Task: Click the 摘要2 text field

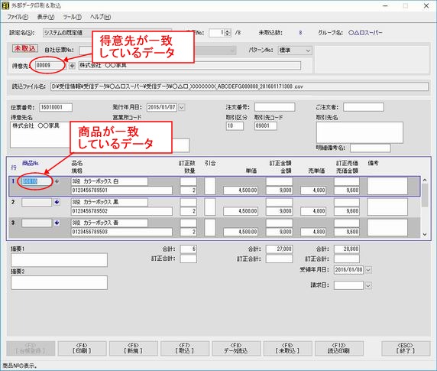Action: [x=59, y=282]
